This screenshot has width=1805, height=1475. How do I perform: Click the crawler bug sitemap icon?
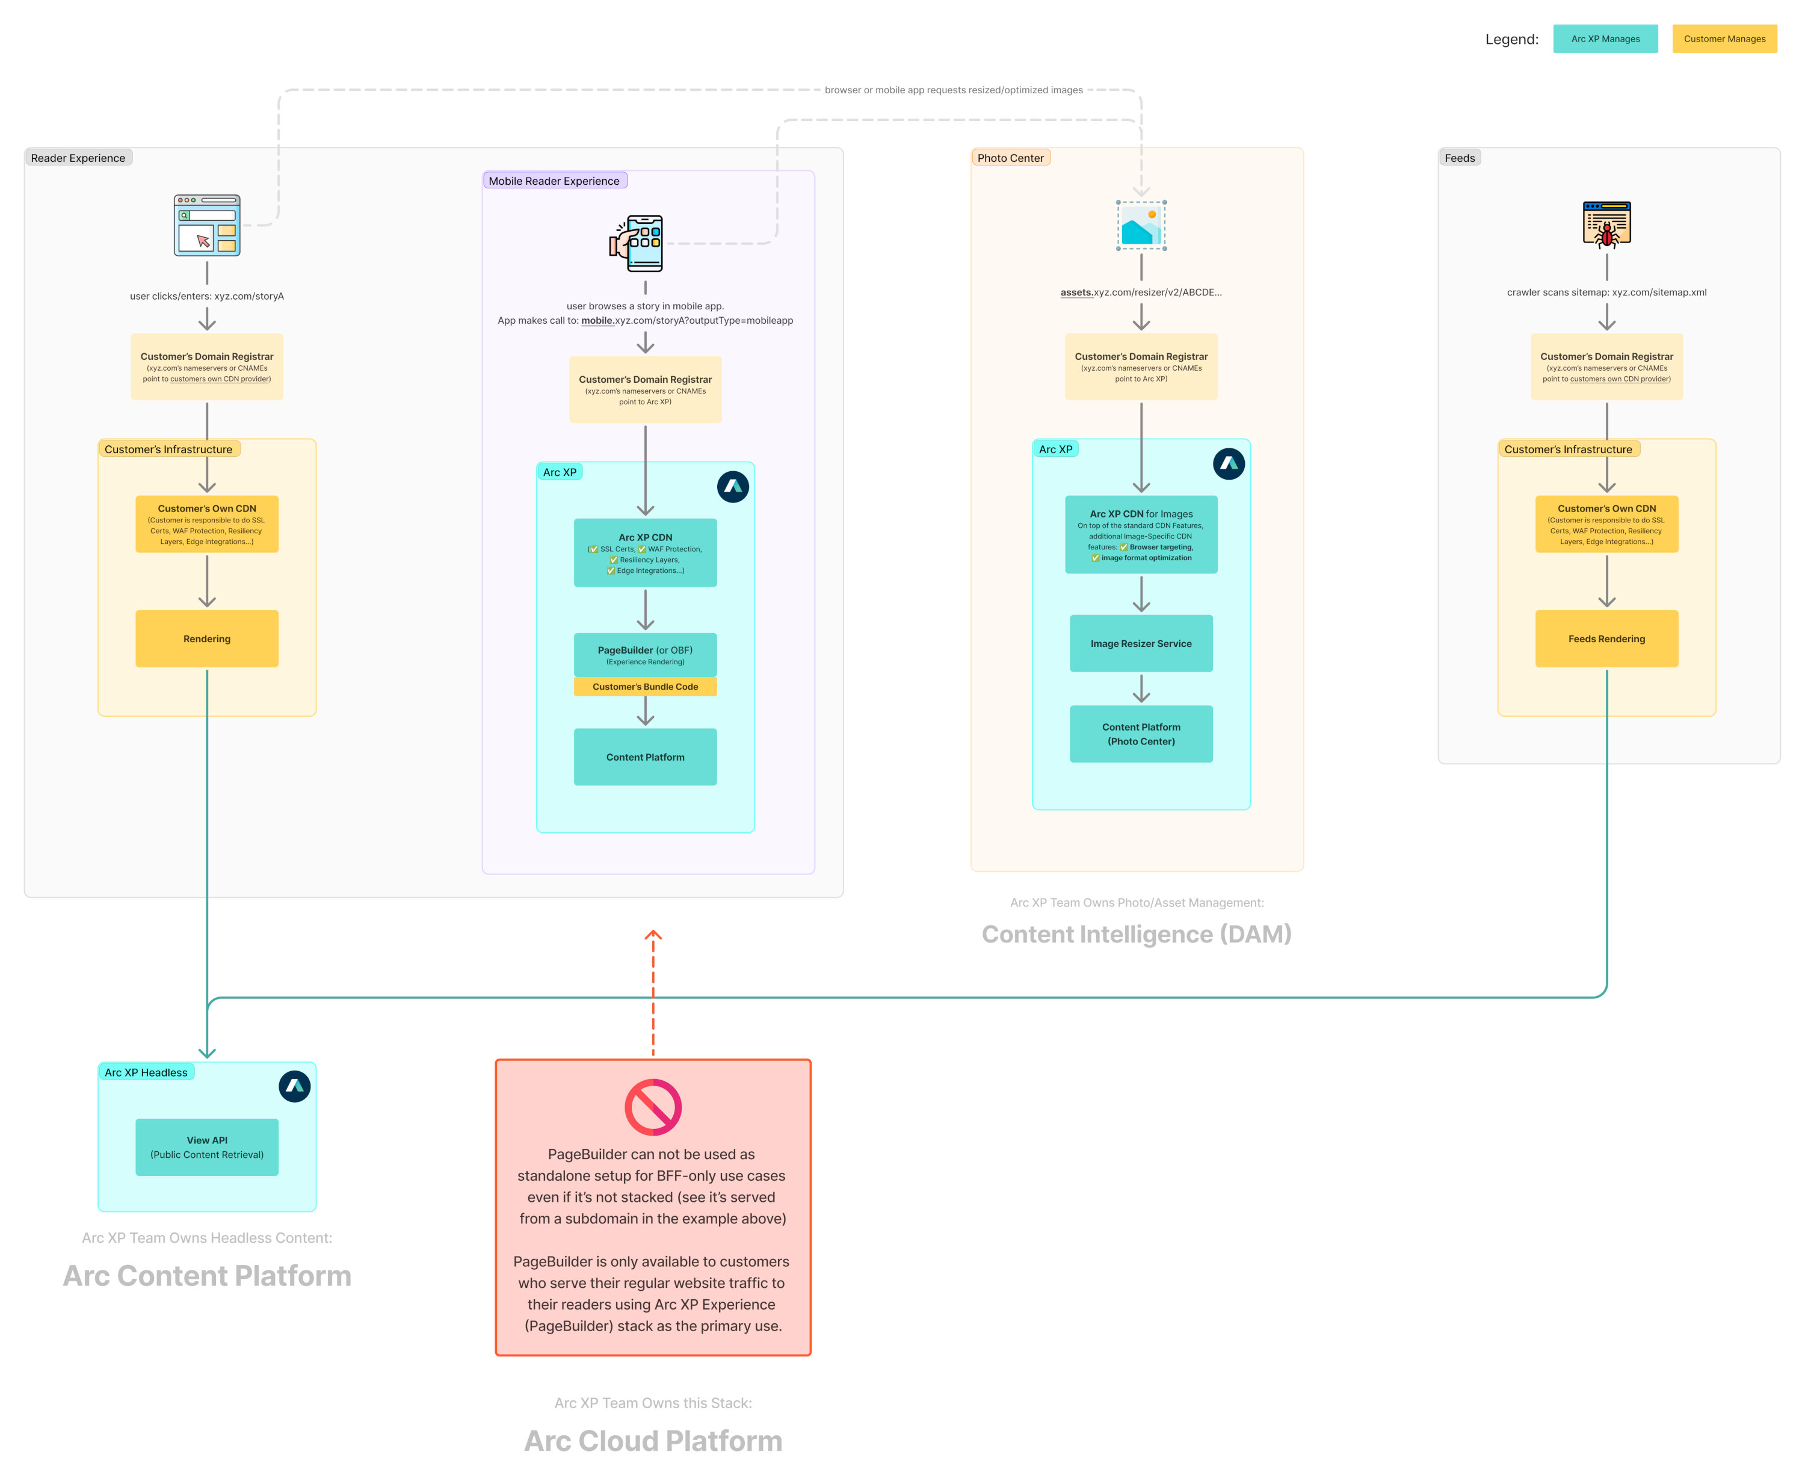coord(1606,225)
